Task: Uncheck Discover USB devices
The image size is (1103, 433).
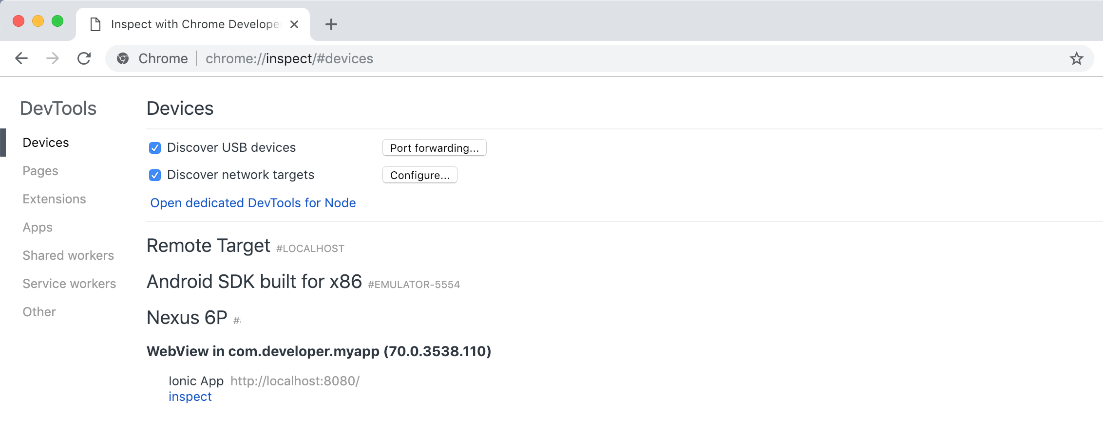Action: pos(155,148)
